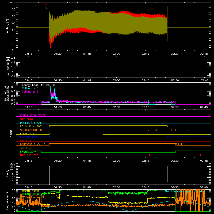Click the orange MAX_DET_VS_TOT legend label
Screen dimensions: 214x214
pos(33,197)
